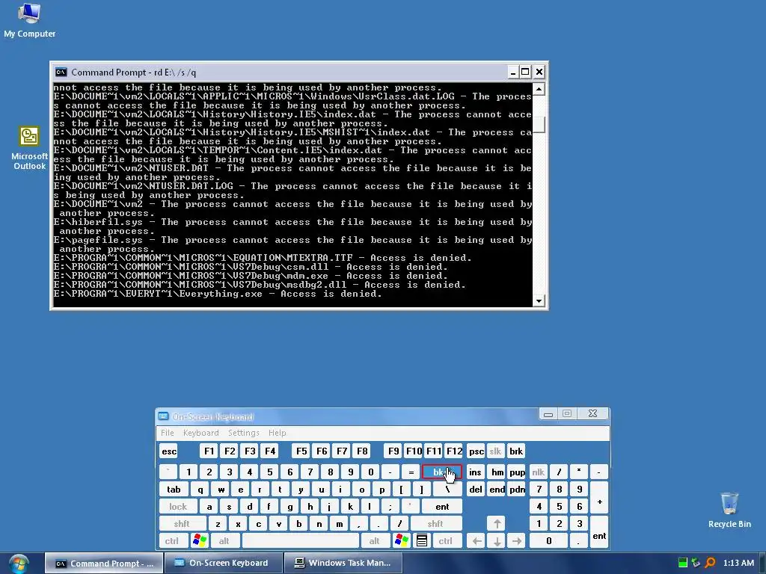766x574 pixels.
Task: Click the pdn page down key
Action: 518,490
